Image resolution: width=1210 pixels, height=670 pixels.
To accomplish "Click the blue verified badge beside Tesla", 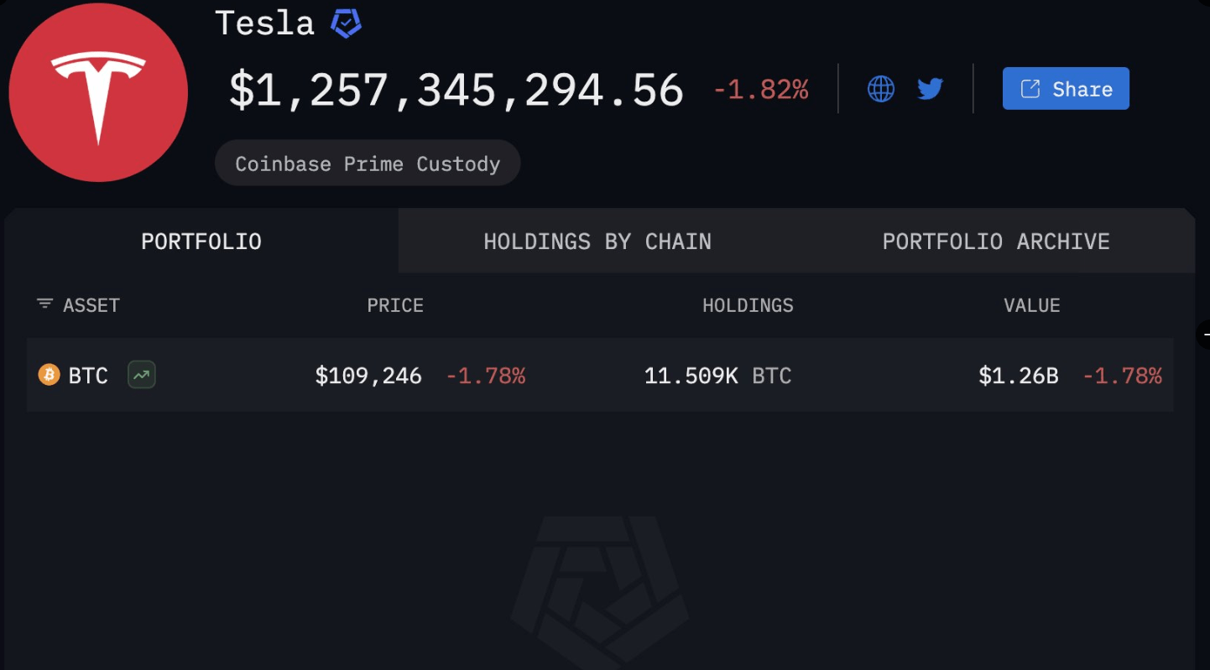I will click(x=346, y=23).
